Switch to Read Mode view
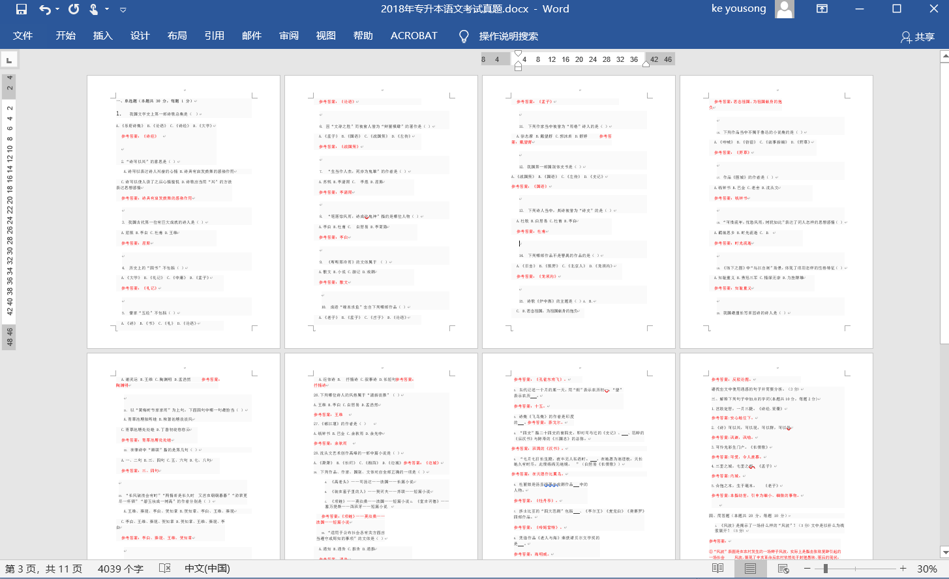 (717, 569)
